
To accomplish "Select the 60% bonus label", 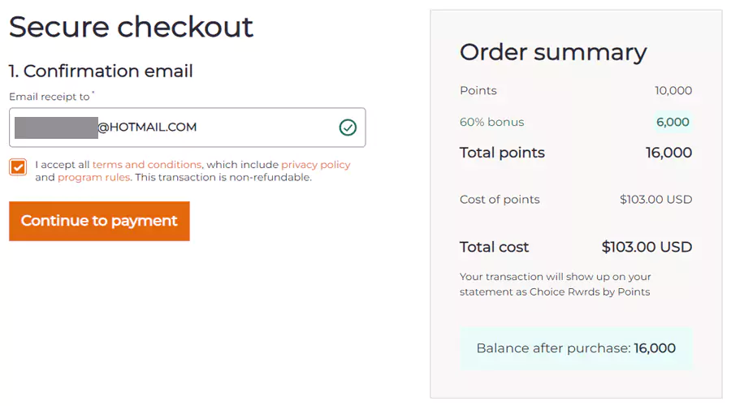I will (491, 123).
